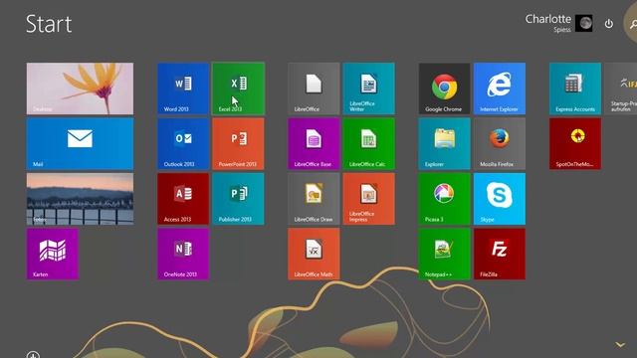Open LibreOffice Math tile
Viewport: 637px width, 358px height.
click(315, 255)
